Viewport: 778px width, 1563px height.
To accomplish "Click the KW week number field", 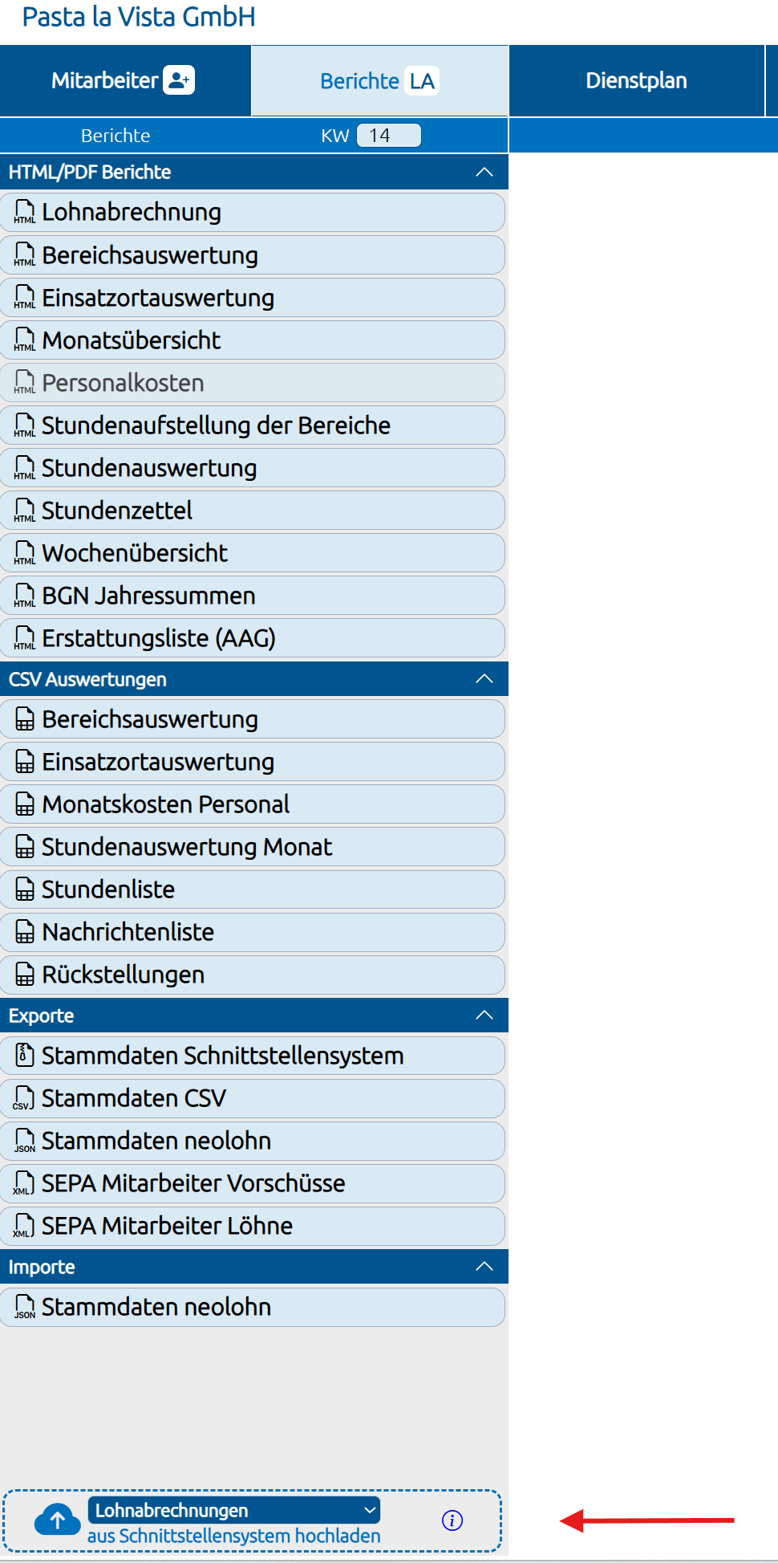I will pos(388,135).
